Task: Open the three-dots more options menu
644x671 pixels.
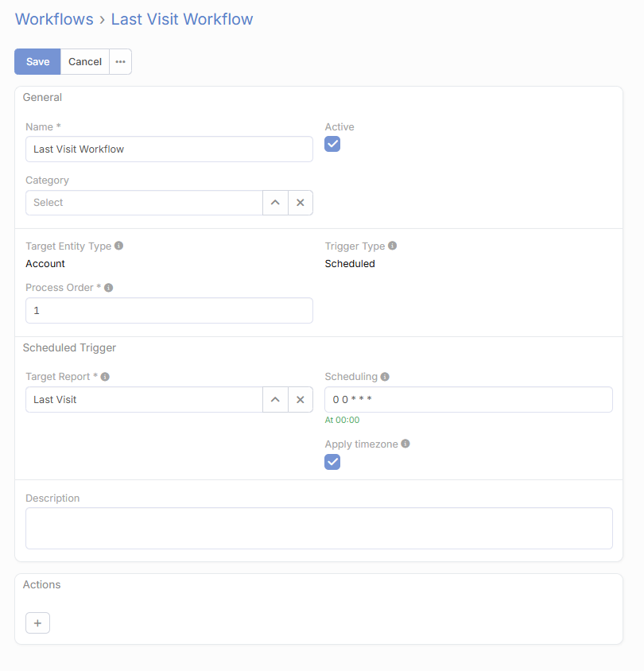Action: coord(120,62)
